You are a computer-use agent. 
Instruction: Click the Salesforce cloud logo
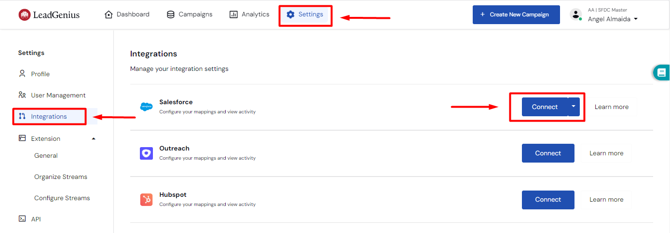[x=146, y=107]
